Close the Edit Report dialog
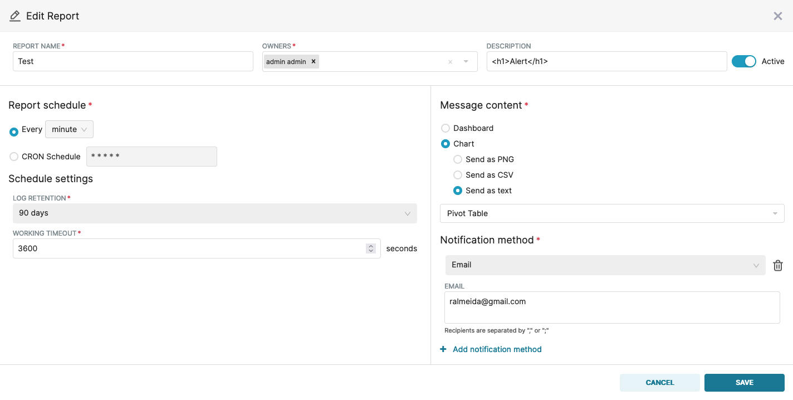Viewport: 793px width, 400px height. click(x=777, y=16)
